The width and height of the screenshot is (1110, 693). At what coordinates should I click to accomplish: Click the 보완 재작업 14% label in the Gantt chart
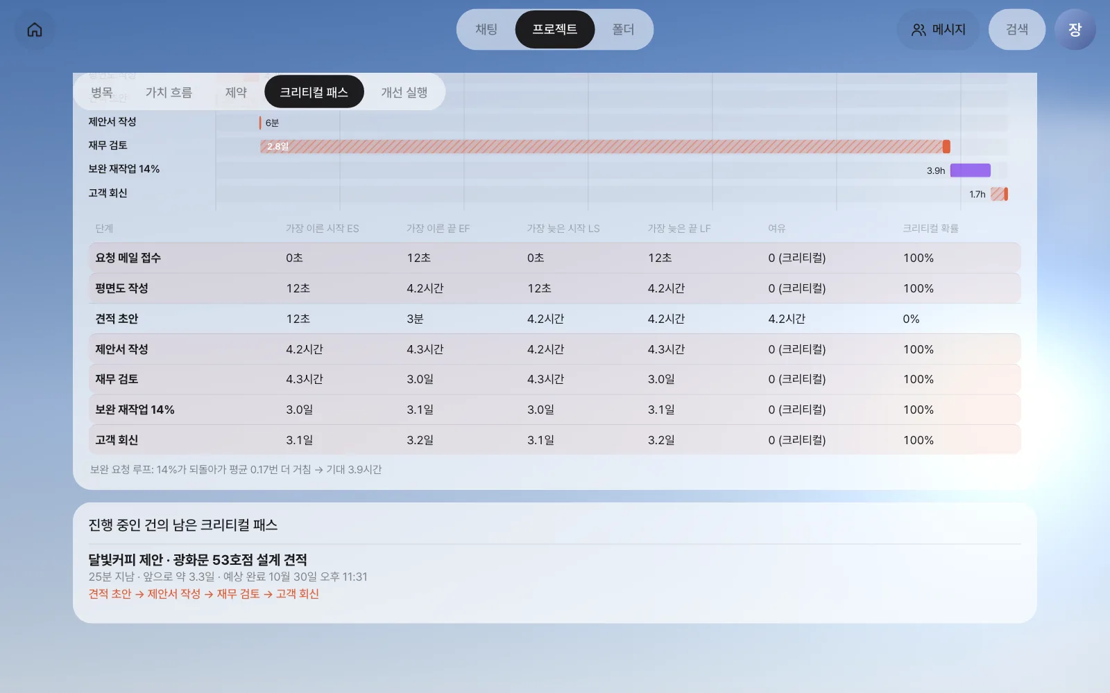click(x=124, y=169)
